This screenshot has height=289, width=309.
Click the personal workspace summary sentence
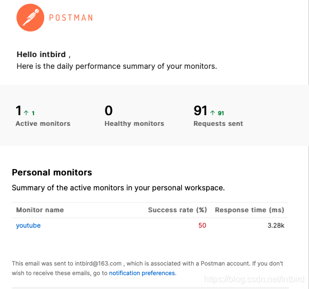point(118,188)
